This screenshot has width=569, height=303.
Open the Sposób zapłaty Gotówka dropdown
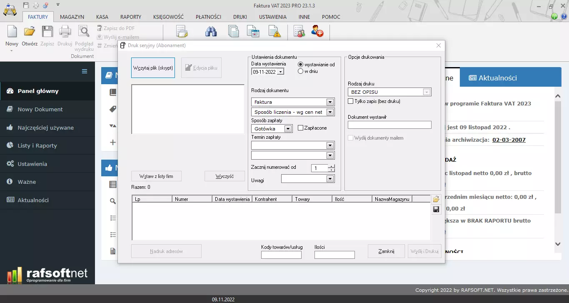288,129
